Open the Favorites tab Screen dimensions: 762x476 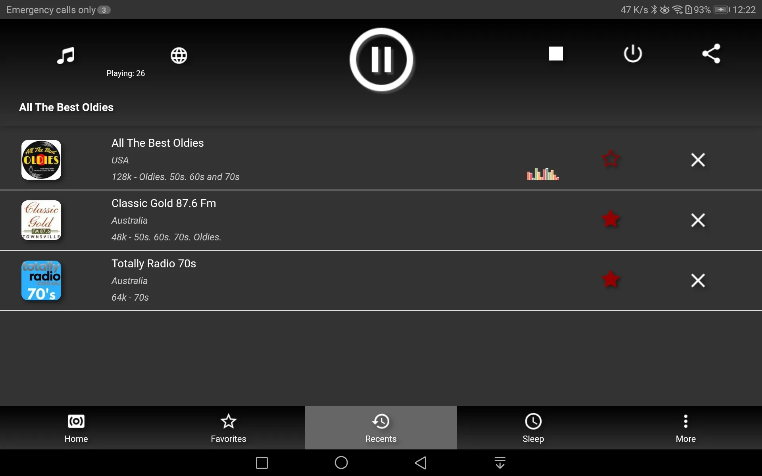click(228, 428)
